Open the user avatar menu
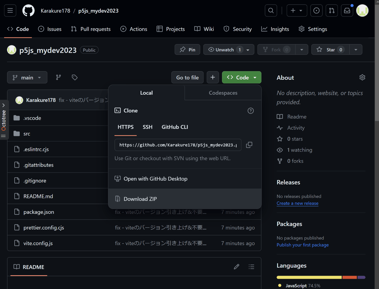The width and height of the screenshot is (379, 289). (x=362, y=11)
